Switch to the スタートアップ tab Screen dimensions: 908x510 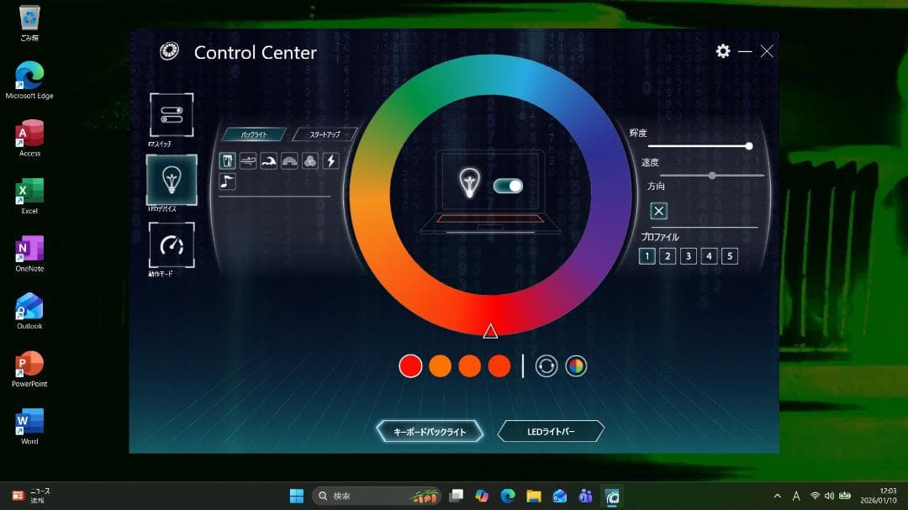coord(325,133)
